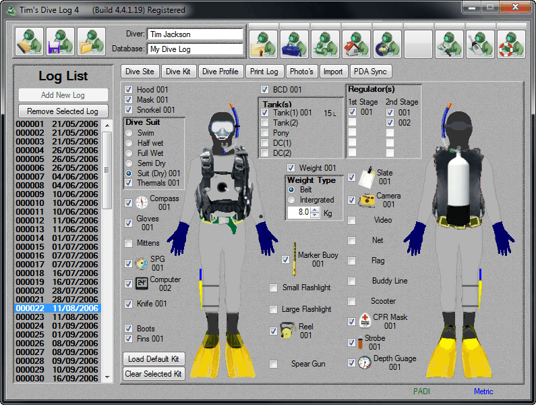The width and height of the screenshot is (536, 405).
Task: Uncheck the Snorkel 001 checkbox
Action: [129, 110]
